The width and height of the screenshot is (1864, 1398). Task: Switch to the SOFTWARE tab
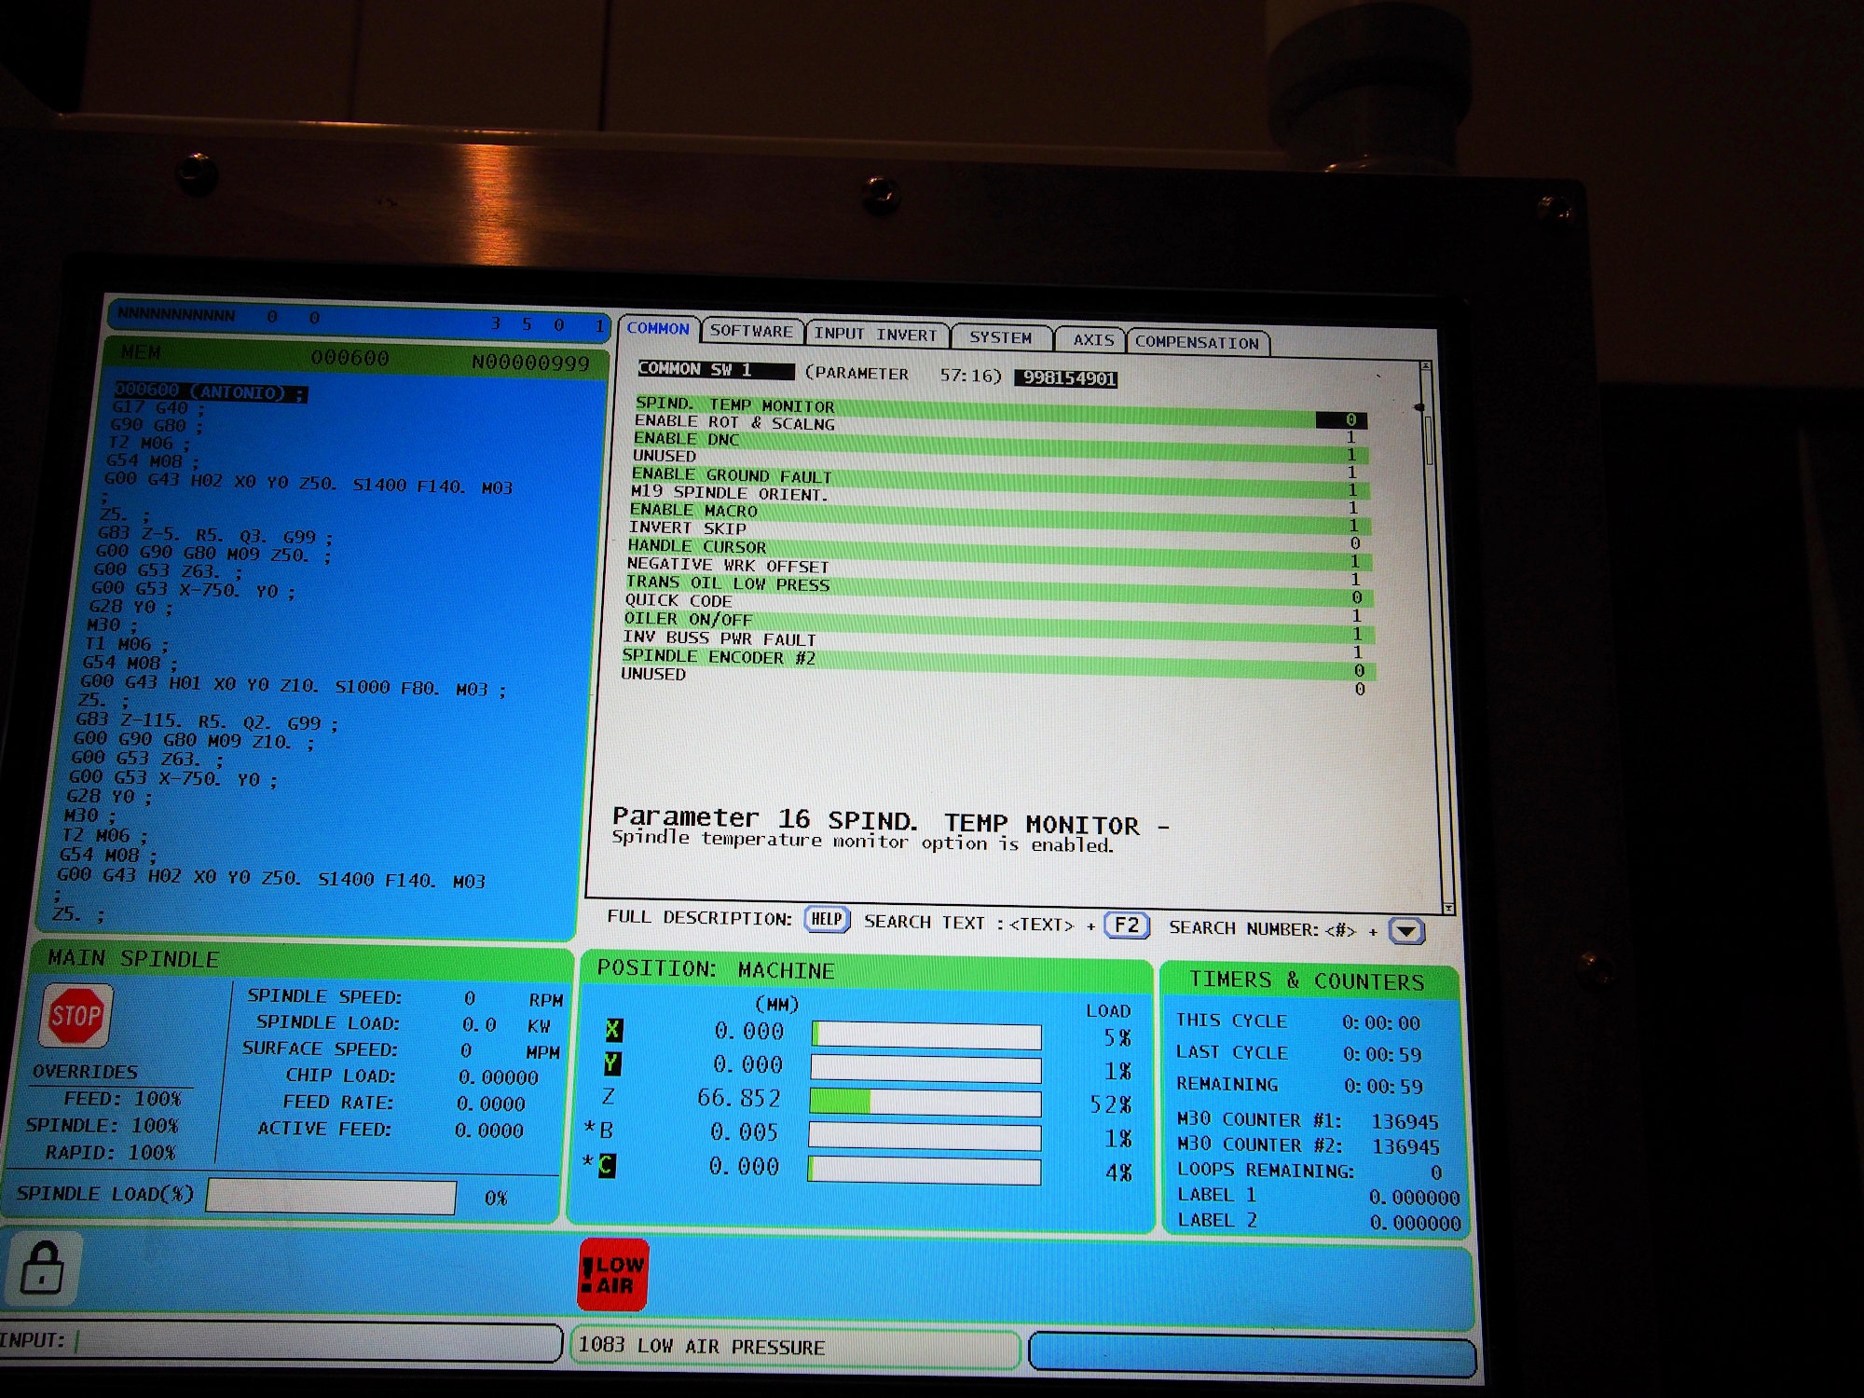(x=751, y=331)
